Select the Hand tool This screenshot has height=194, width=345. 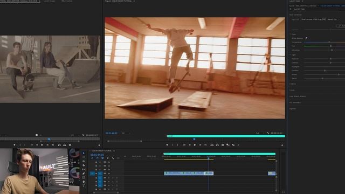(x=84, y=182)
